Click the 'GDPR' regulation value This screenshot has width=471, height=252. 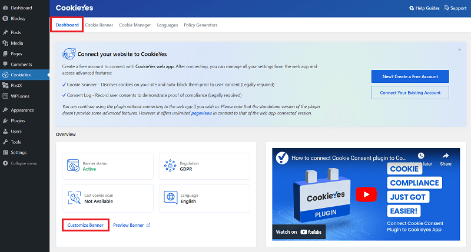tap(186, 169)
